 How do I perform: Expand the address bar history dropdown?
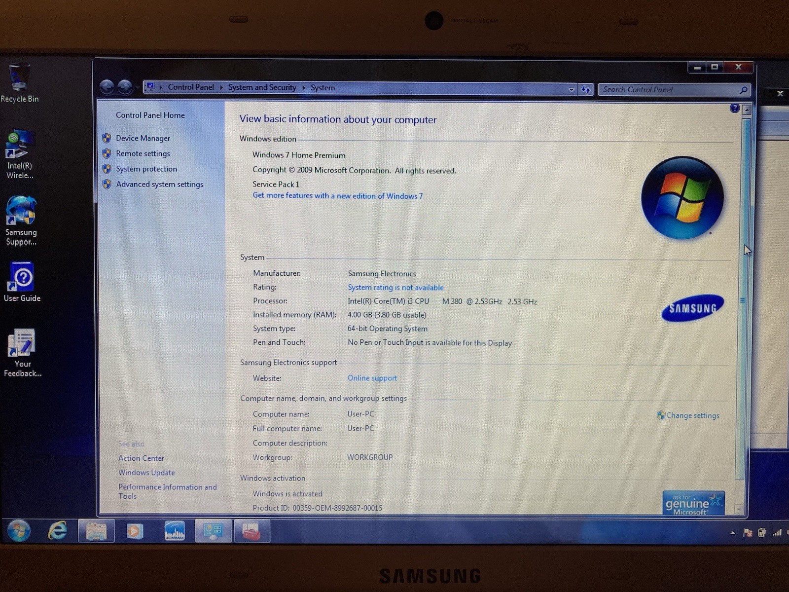[571, 90]
